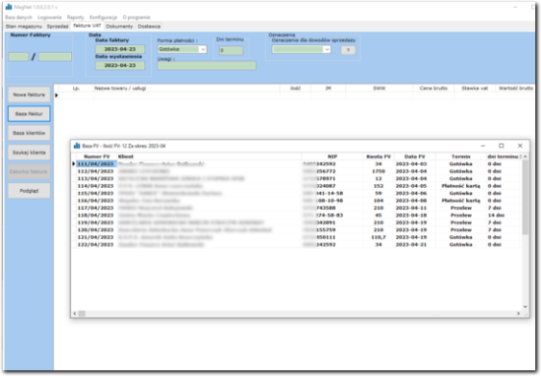Click the Uwagi text field
541x376 pixels.
207,65
